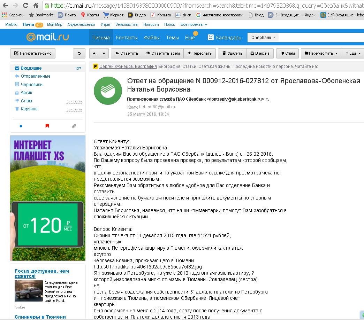The height and width of the screenshot is (320, 364).
Task: Open the Сервисы apps bookmark
Action: 13,15
